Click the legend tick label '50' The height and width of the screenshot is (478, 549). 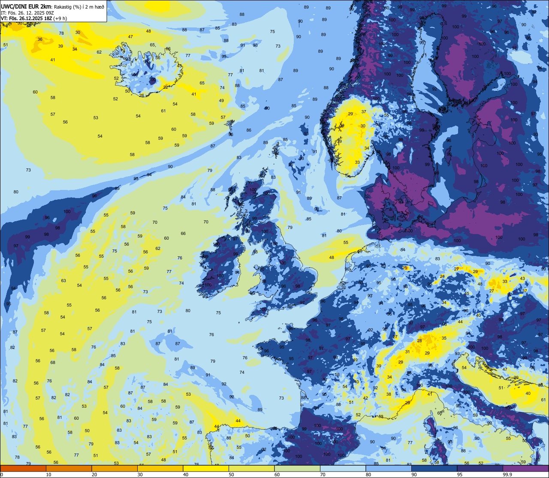(231, 475)
